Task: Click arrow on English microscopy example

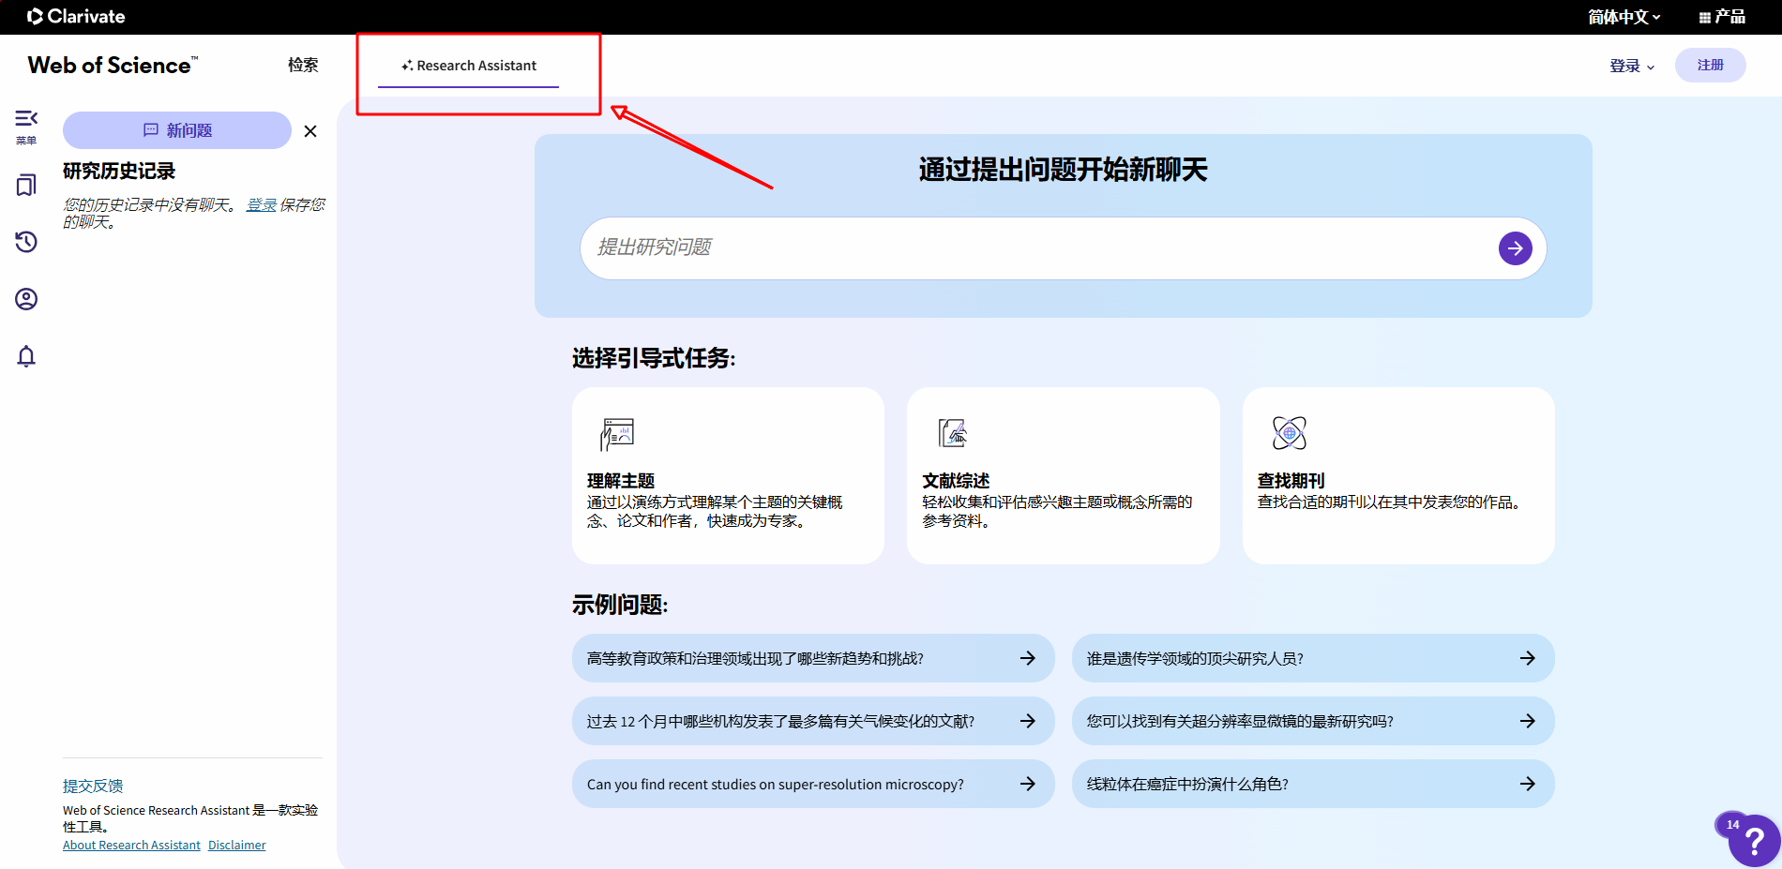Action: click(1028, 784)
